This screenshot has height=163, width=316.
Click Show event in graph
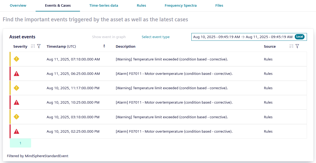click(109, 37)
